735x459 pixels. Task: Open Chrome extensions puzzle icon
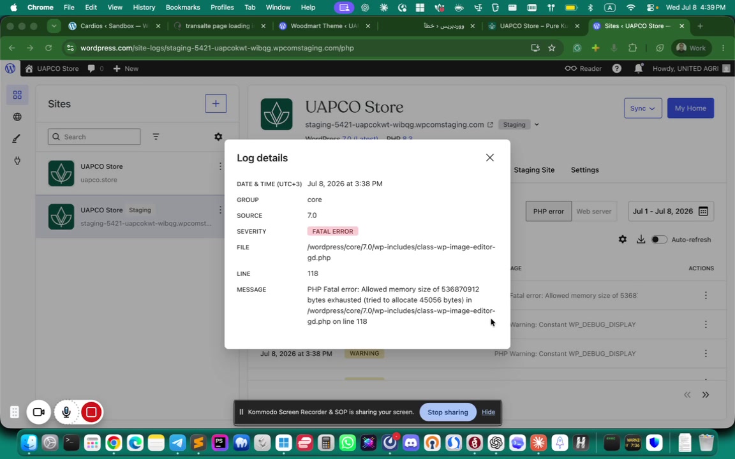(x=633, y=48)
